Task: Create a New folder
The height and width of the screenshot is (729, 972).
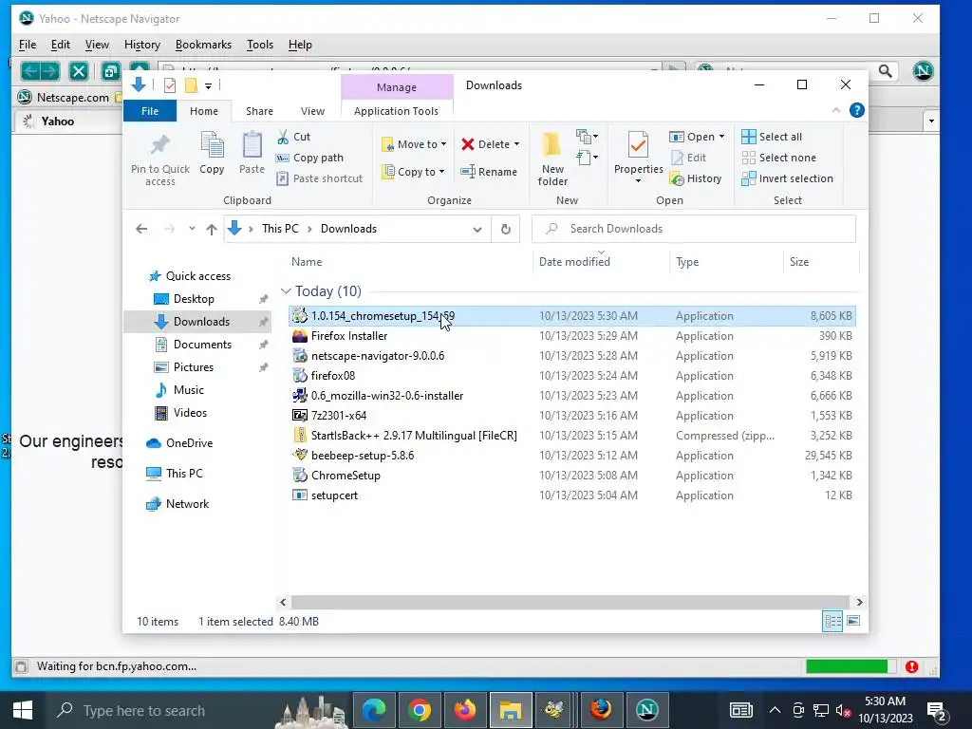Action: coord(552,159)
